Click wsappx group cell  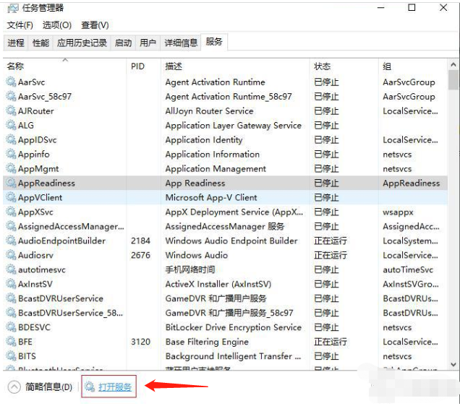(x=398, y=212)
